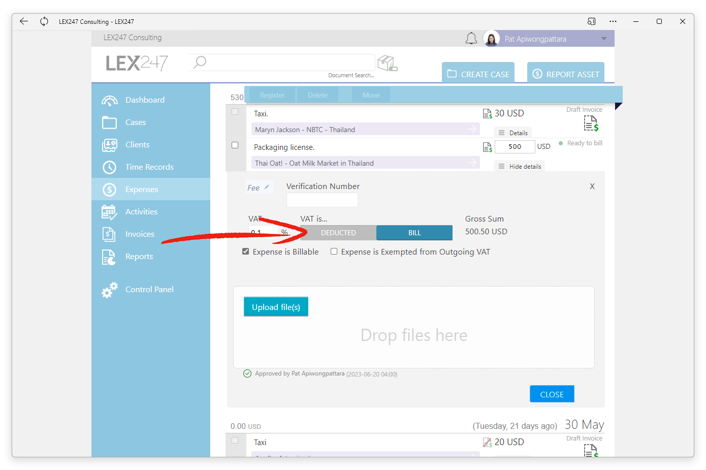Click the Reports chart document icon

click(109, 257)
